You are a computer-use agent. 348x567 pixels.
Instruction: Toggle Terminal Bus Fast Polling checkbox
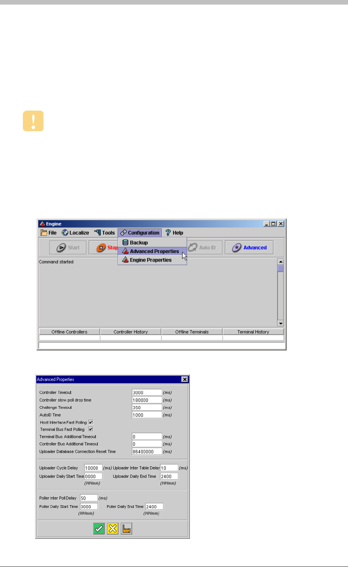pos(91,429)
